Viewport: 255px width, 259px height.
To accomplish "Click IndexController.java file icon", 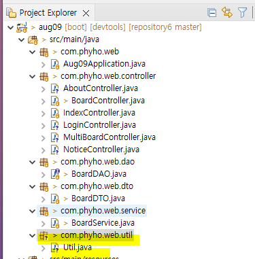I will (55, 113).
